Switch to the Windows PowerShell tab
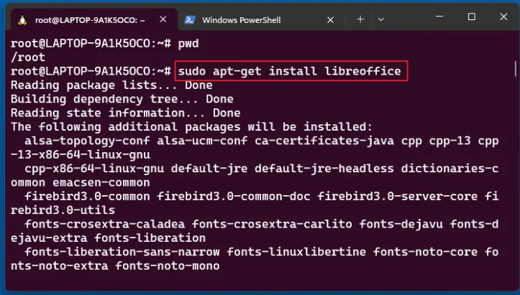Screen dimensions: 520x295 click(x=259, y=20)
